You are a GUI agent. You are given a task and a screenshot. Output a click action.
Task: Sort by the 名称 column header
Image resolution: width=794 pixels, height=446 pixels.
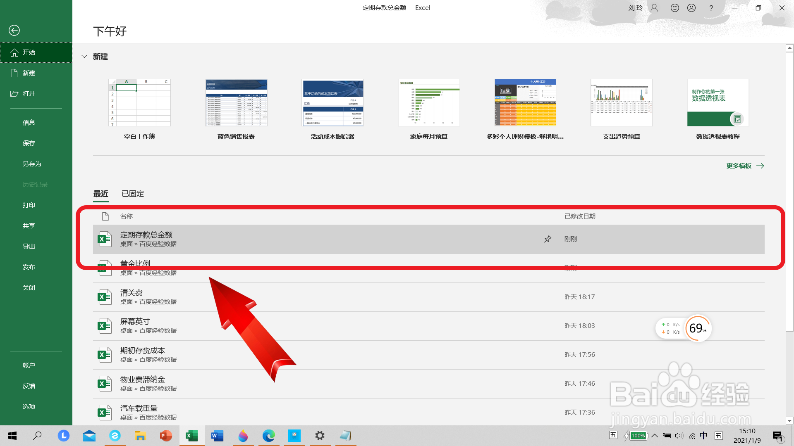[x=127, y=216]
